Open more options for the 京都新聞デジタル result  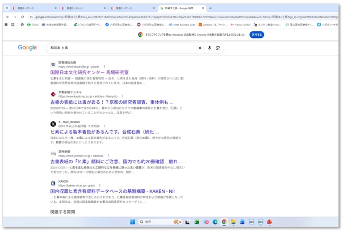123,96
